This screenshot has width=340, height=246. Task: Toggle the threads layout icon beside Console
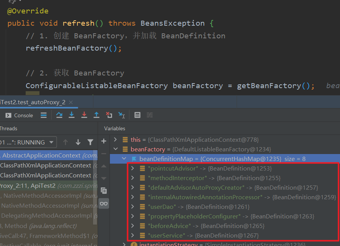click(44, 115)
